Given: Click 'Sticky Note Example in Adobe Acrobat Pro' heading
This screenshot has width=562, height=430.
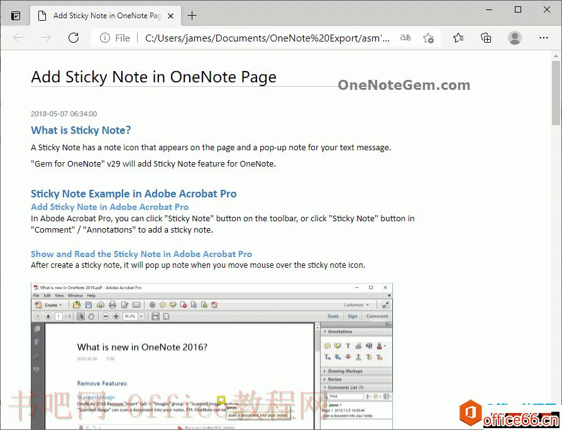Looking at the screenshot, I should click(x=134, y=194).
